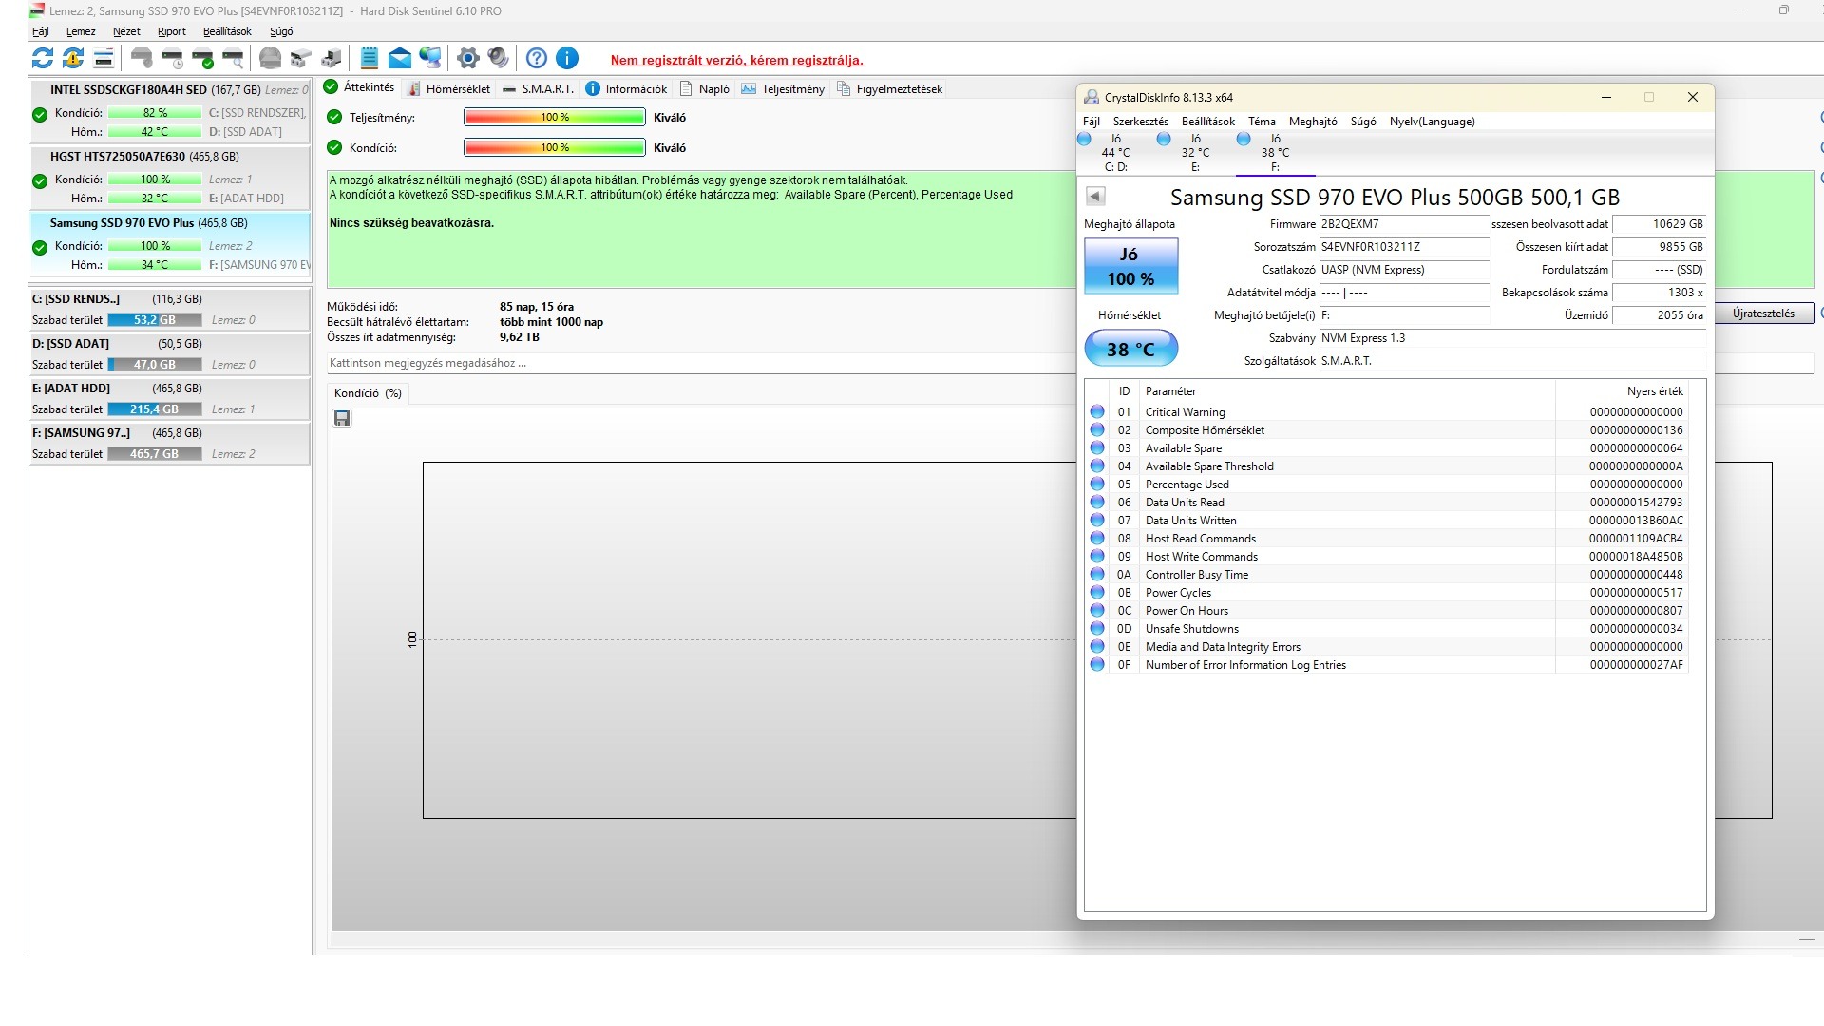1824x1026 pixels.
Task: Click the blue envelope email icon
Action: click(x=400, y=59)
